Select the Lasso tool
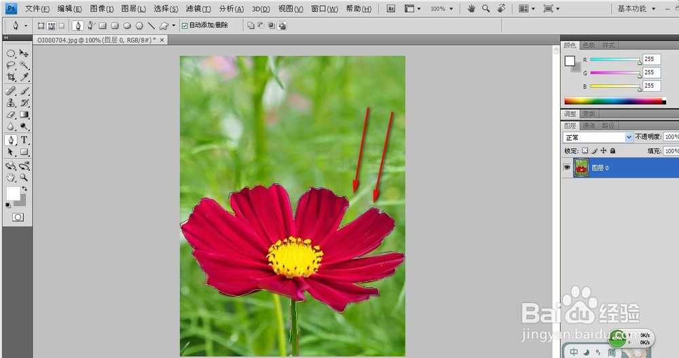The width and height of the screenshot is (679, 358). click(11, 65)
